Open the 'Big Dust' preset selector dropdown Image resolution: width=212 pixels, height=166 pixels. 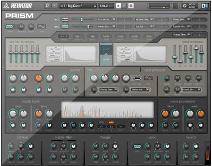(x=78, y=6)
